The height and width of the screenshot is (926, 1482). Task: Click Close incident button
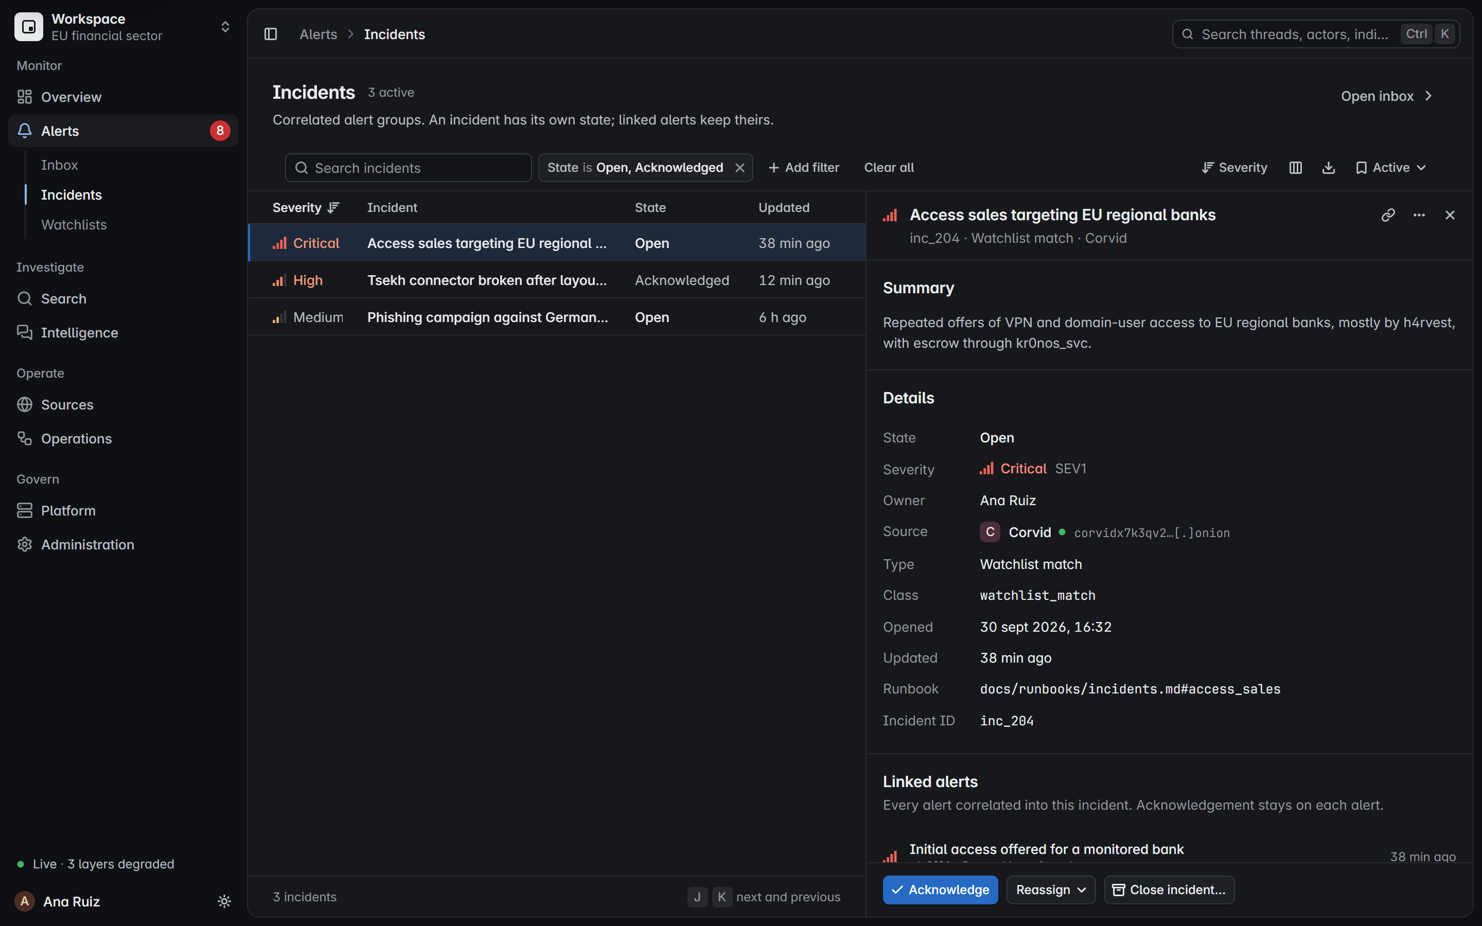(x=1169, y=889)
